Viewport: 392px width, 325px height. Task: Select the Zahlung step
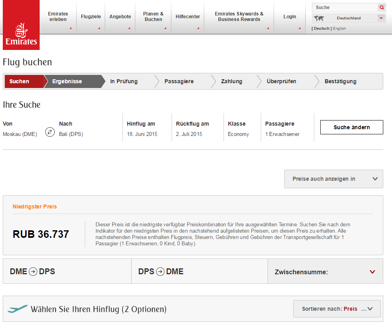click(231, 81)
